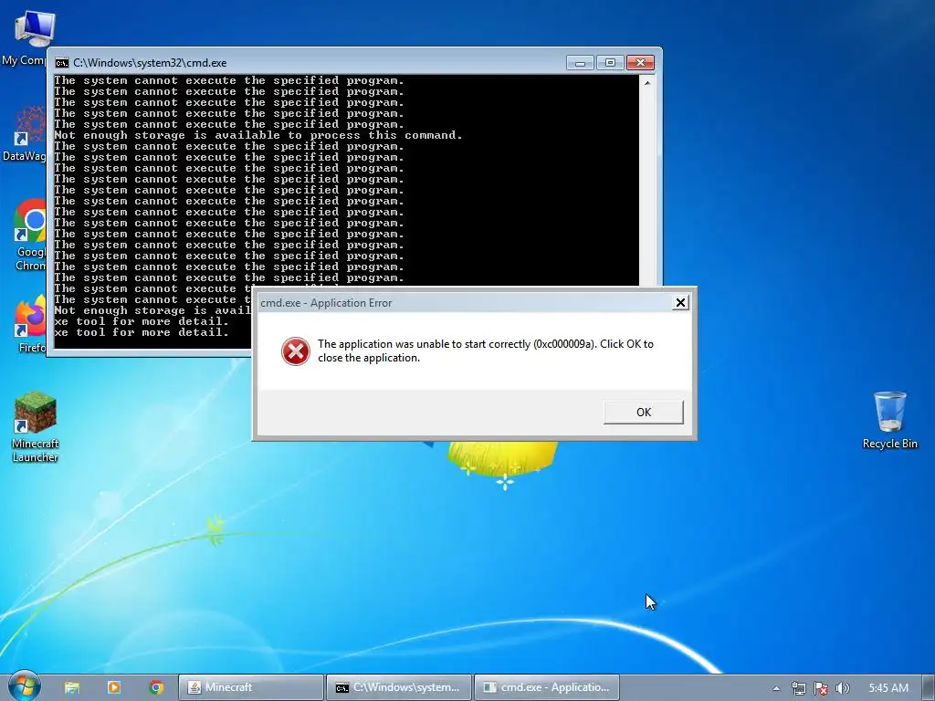Click the last 'xe tool for more detail.' console line
The image size is (935, 701).
point(142,332)
